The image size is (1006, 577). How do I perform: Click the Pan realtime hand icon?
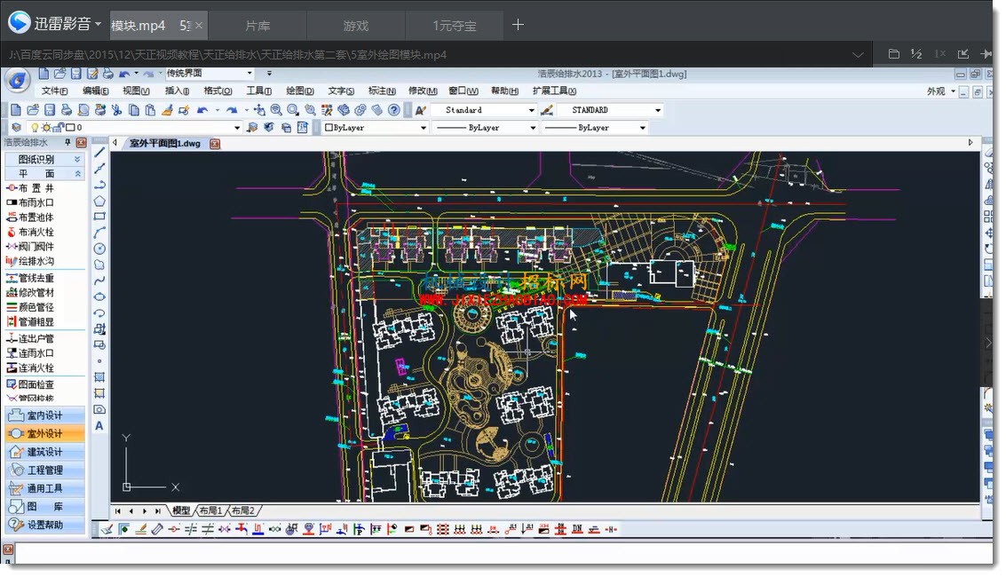tap(259, 110)
